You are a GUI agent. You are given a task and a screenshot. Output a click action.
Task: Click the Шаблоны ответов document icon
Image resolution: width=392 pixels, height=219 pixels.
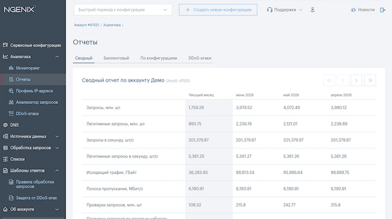click(5, 171)
